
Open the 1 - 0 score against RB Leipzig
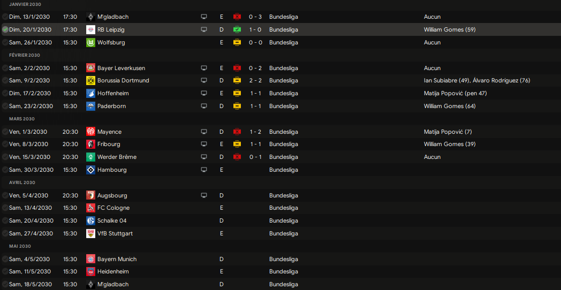click(255, 29)
